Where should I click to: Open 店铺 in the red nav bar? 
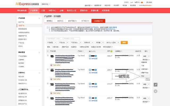pyautogui.click(x=61, y=11)
